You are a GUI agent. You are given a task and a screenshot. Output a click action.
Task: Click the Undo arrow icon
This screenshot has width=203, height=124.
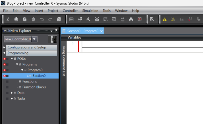(42, 19)
